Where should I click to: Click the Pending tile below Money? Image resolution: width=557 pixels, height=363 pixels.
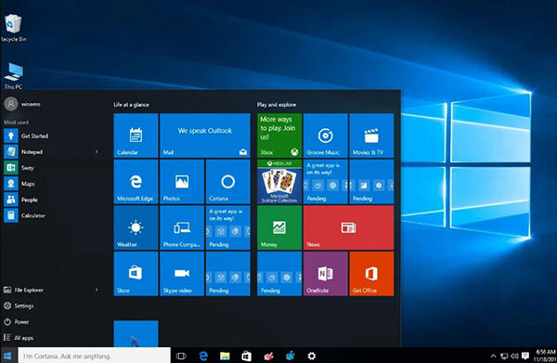[279, 274]
